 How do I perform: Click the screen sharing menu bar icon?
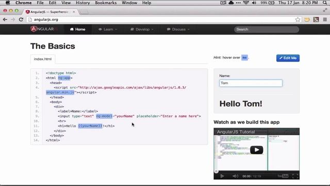(x=223, y=3)
